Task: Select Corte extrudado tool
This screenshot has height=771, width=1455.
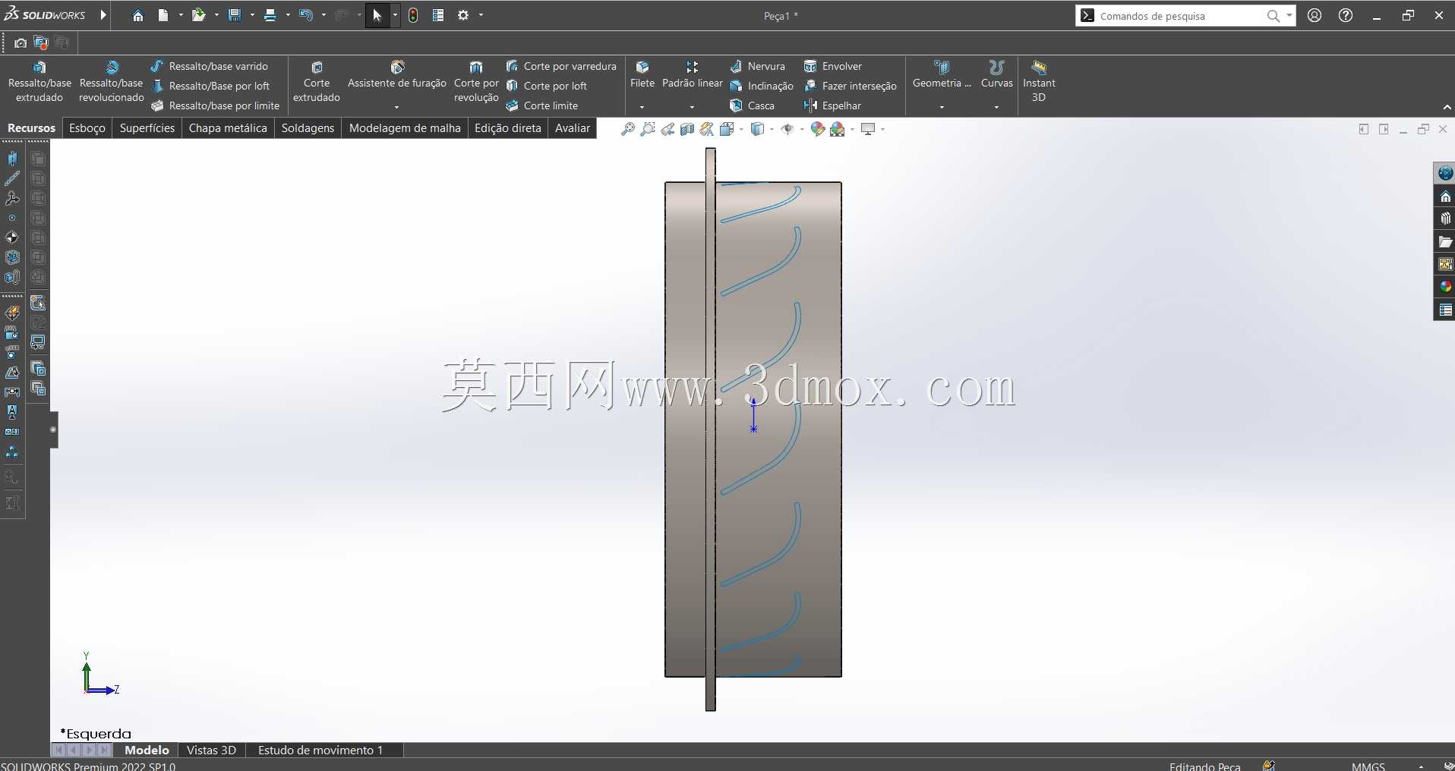Action: (317, 81)
